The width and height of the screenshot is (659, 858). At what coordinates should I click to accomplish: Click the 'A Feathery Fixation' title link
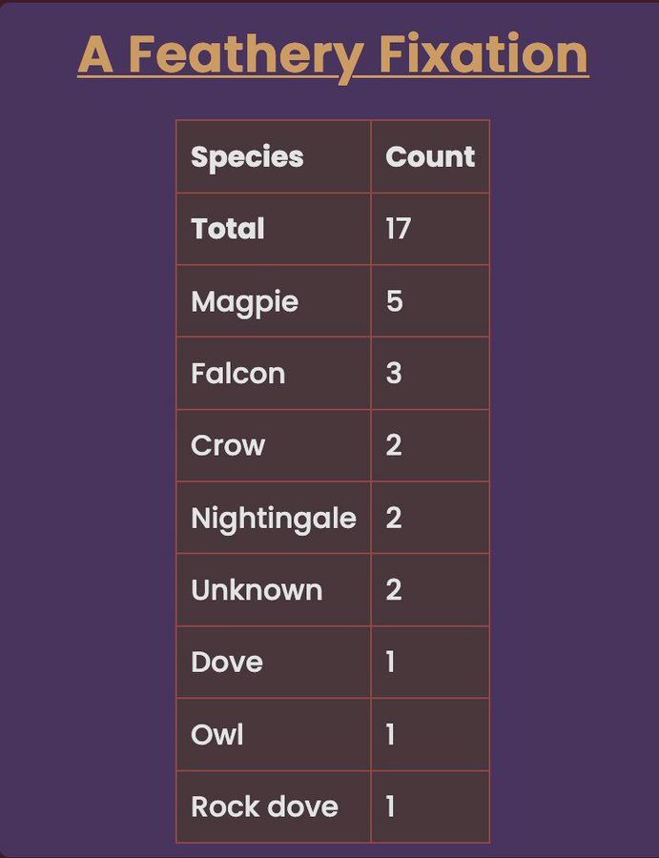coord(333,54)
